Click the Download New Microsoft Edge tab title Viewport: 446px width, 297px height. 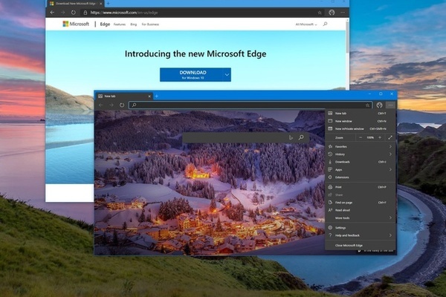(x=76, y=4)
